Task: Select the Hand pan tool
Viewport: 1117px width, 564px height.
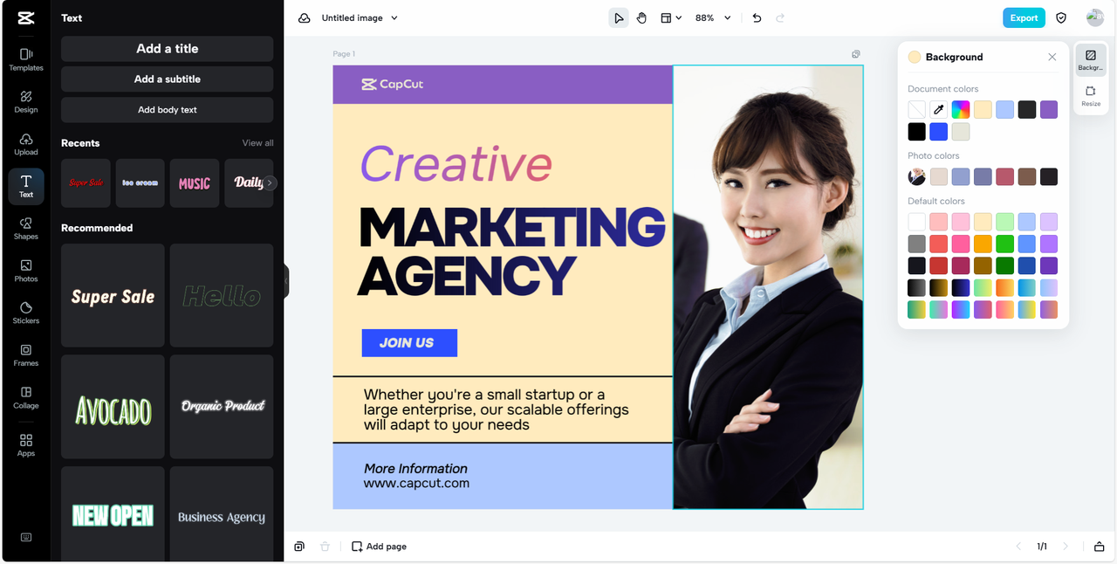Action: 641,17
